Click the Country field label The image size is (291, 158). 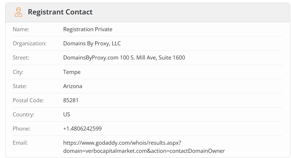(x=23, y=114)
